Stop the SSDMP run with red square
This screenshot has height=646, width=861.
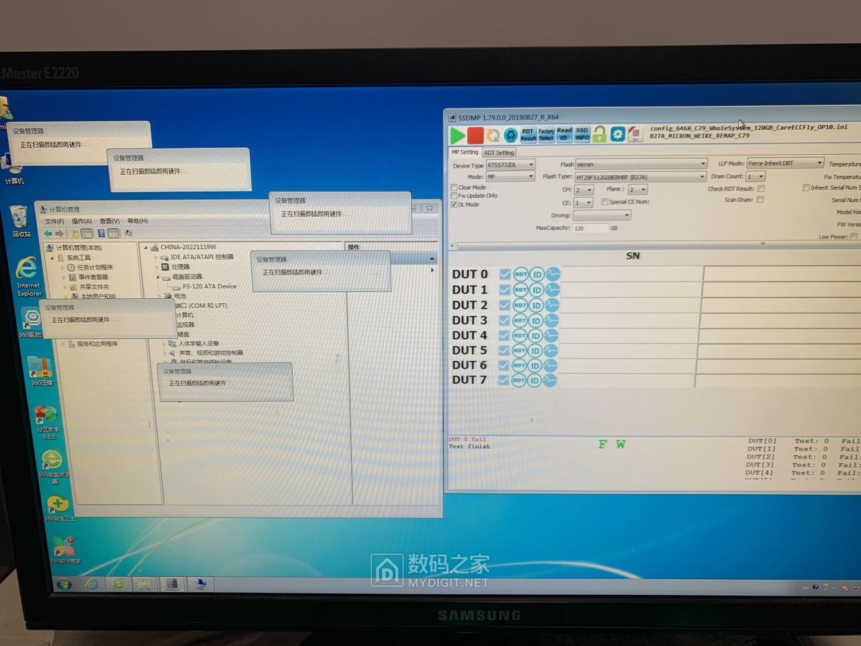475,135
